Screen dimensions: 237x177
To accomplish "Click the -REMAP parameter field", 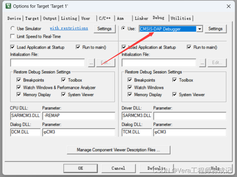I will click(x=79, y=116).
